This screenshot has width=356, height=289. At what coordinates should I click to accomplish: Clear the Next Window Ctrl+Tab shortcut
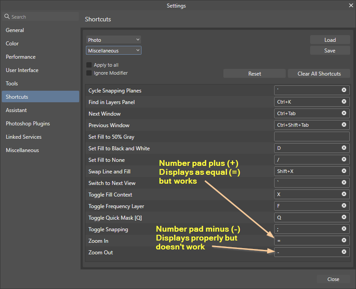[x=344, y=113]
